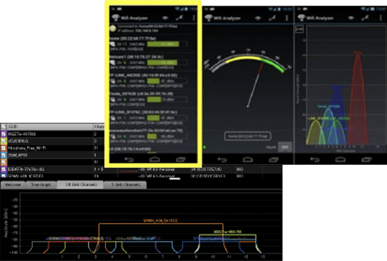Image resolution: width=387 pixels, height=261 pixels.
Task: Tap recent apps button below the signal meter
Action: coord(273,159)
